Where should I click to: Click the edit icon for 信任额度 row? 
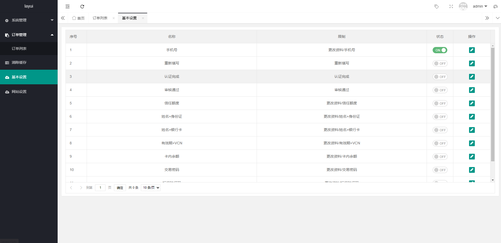pos(472,103)
